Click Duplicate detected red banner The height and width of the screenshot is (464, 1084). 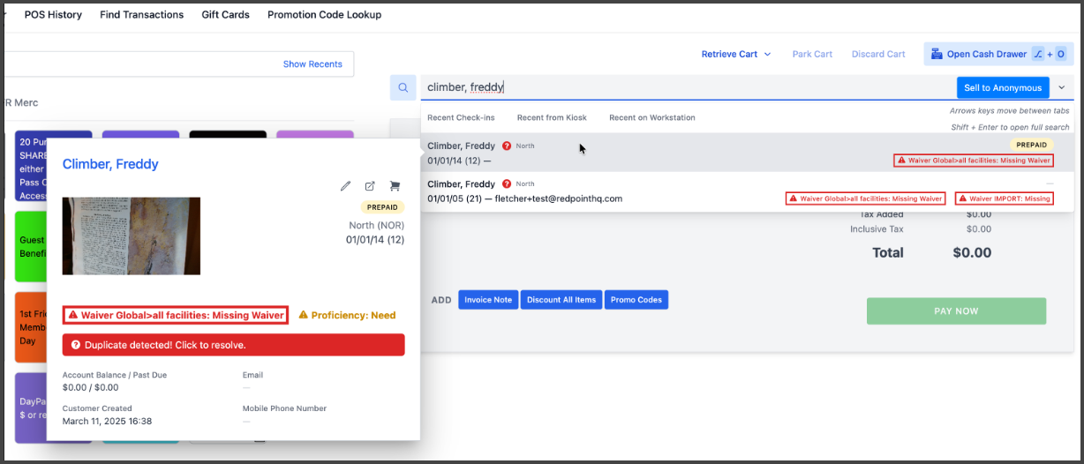pyautogui.click(x=233, y=345)
